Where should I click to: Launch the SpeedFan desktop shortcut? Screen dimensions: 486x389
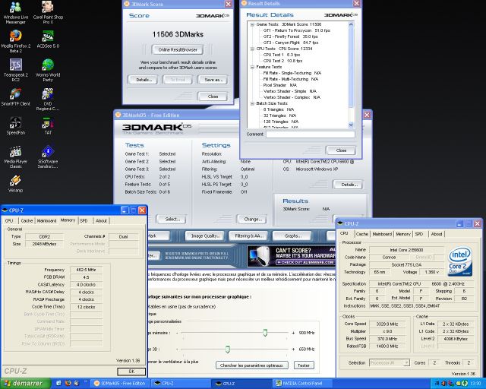coord(16,125)
